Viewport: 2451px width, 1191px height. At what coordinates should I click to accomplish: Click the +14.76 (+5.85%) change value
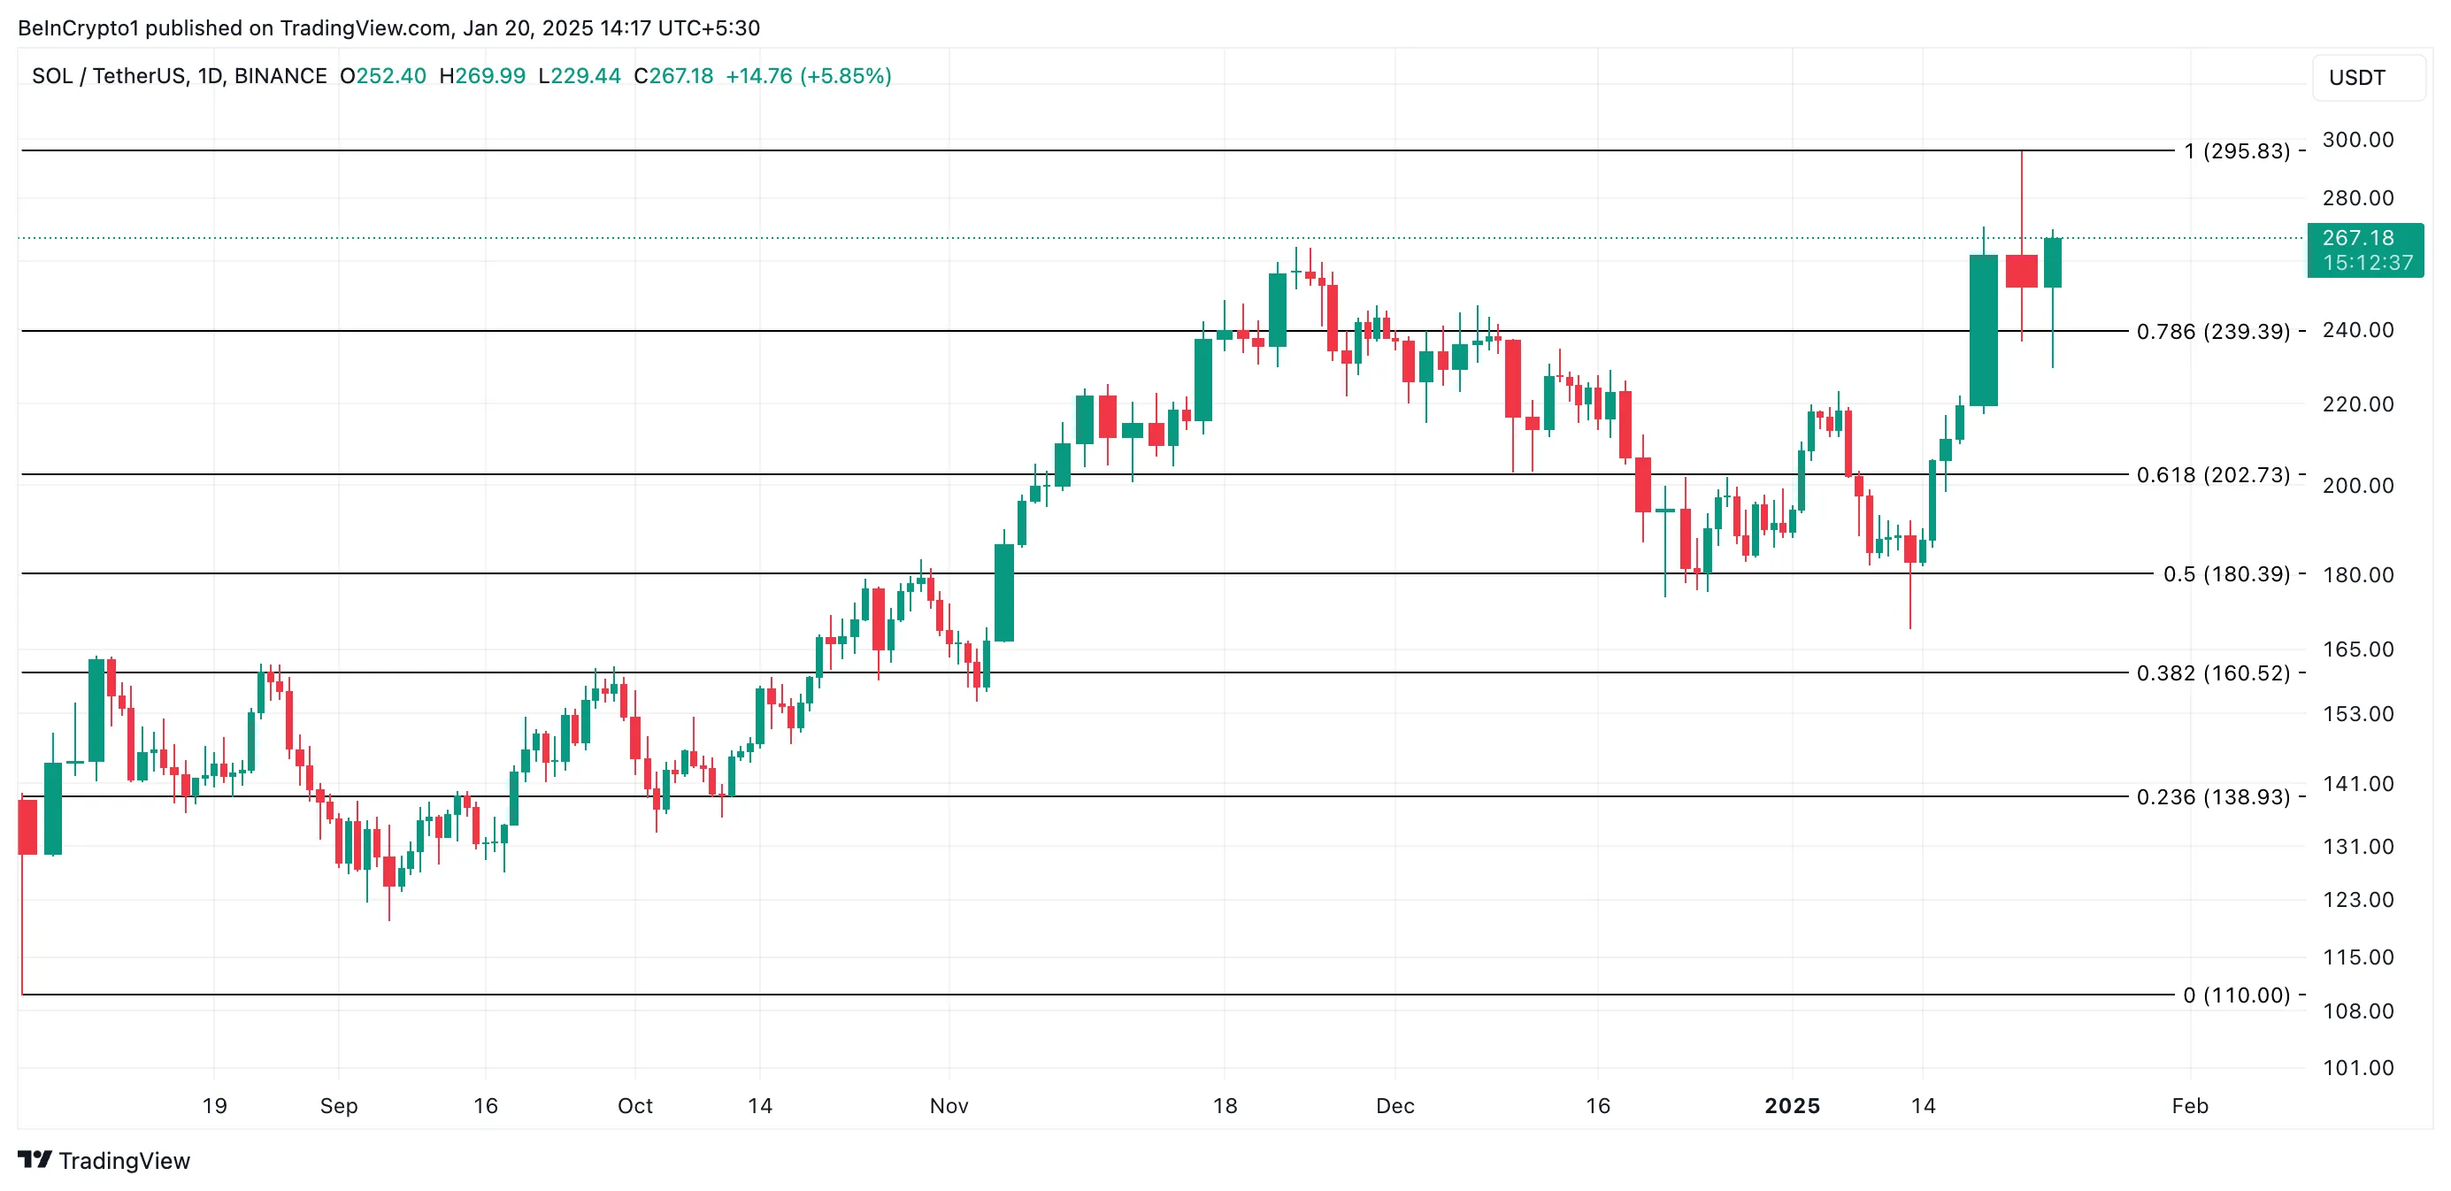point(808,76)
